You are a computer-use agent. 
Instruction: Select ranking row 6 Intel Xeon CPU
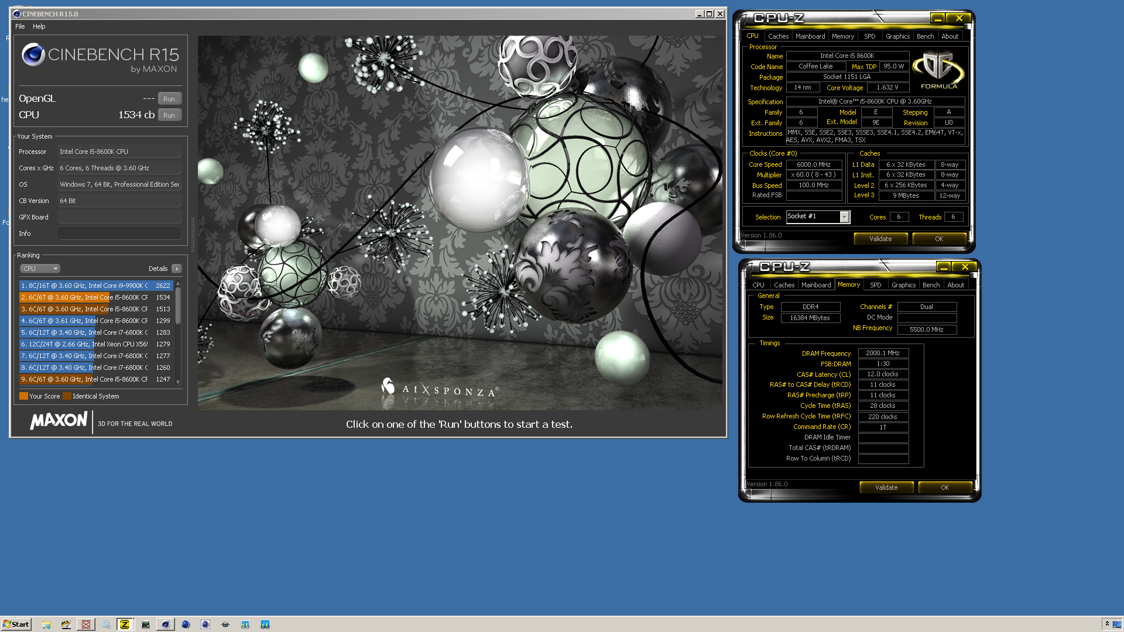[x=96, y=344]
